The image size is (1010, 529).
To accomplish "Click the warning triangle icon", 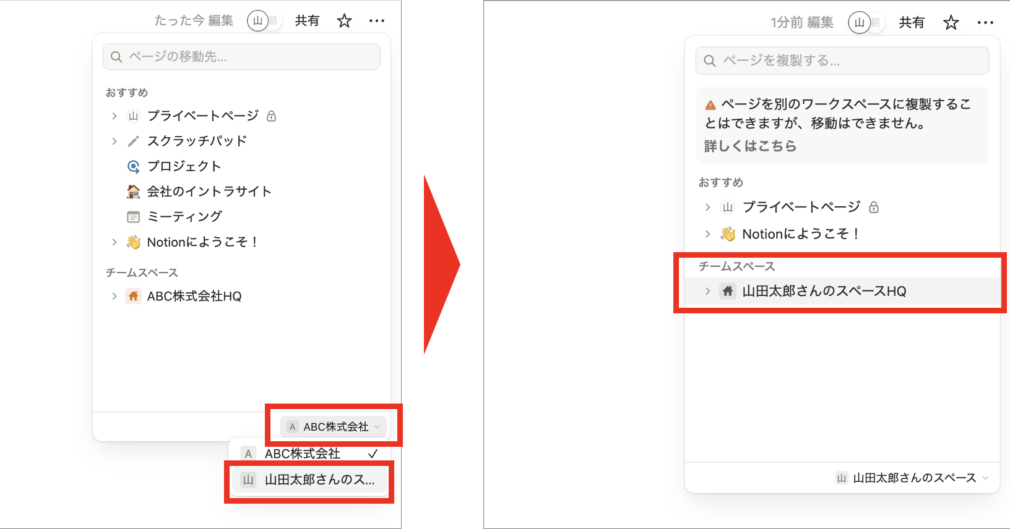I will 710,105.
